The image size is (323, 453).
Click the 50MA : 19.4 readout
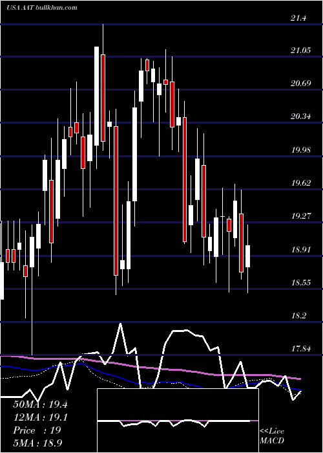pos(40,404)
